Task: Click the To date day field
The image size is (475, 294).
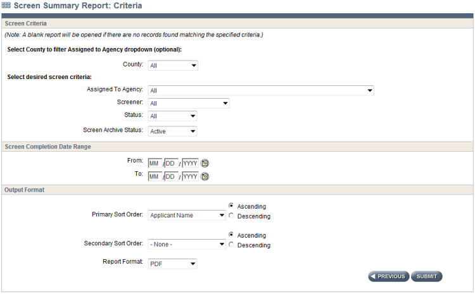Action: click(172, 176)
